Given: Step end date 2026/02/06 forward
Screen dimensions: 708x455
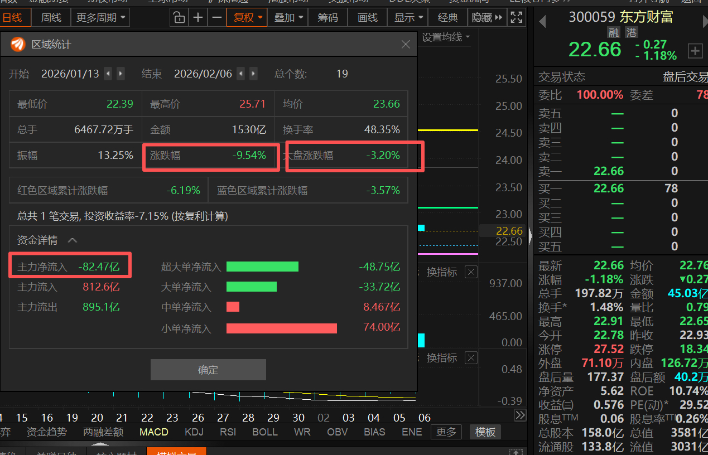Looking at the screenshot, I should point(254,74).
